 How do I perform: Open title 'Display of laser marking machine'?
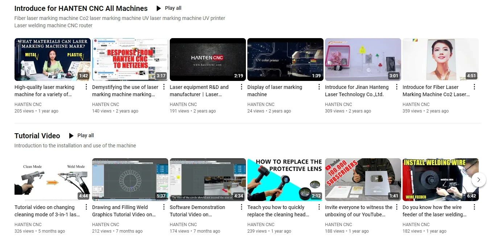pos(275,91)
